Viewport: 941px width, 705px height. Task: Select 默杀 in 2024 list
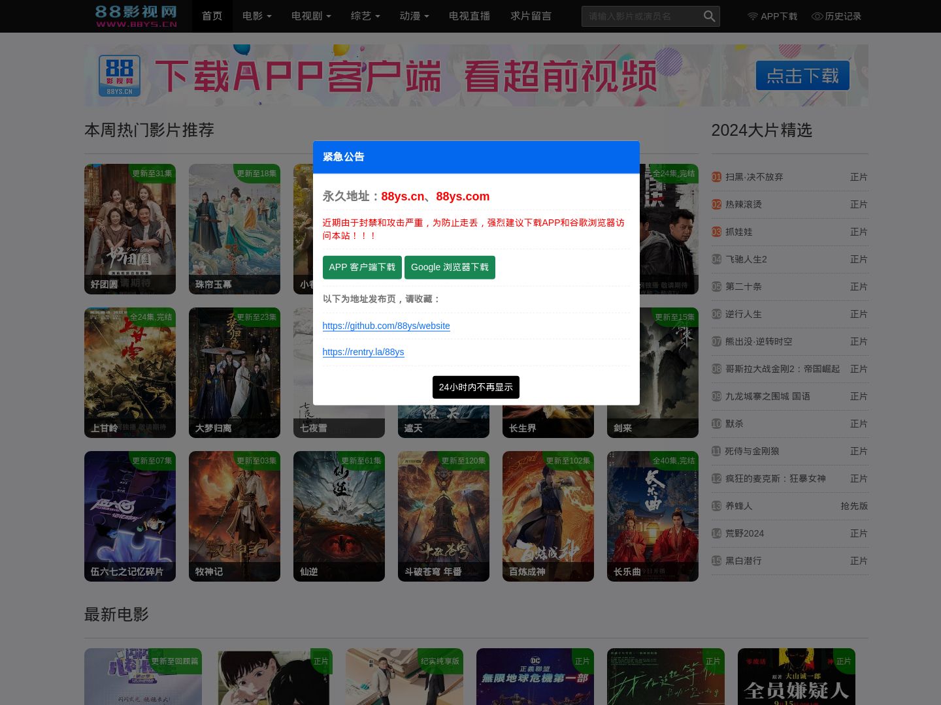pyautogui.click(x=735, y=424)
